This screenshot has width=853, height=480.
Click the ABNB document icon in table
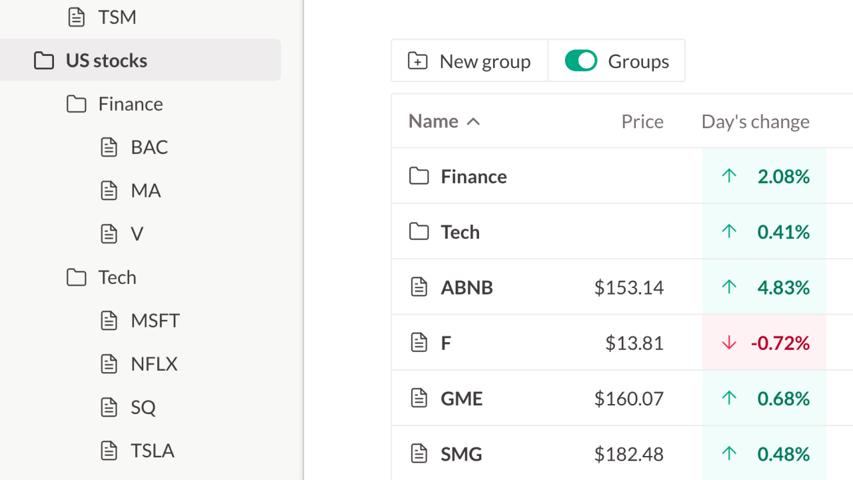point(419,287)
